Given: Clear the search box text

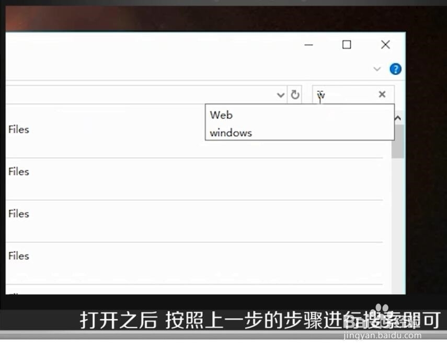Looking at the screenshot, I should 382,94.
